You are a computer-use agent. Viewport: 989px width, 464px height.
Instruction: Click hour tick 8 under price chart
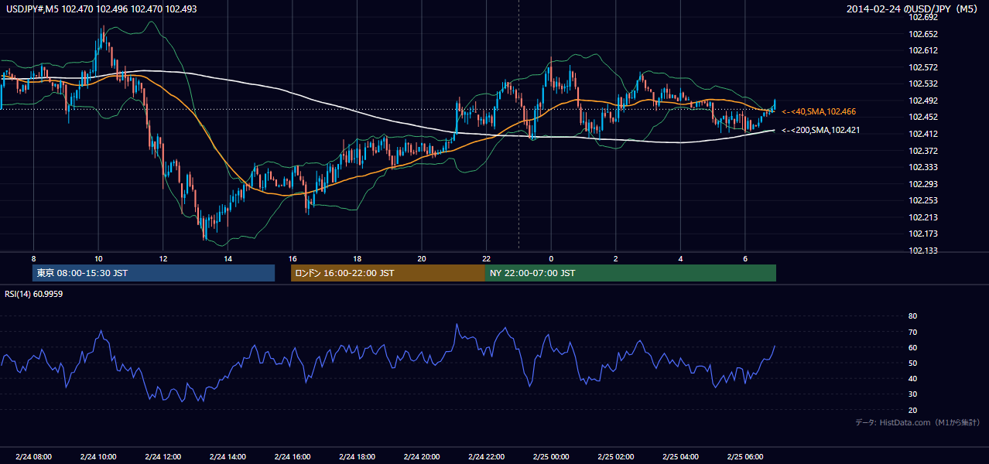pos(33,258)
